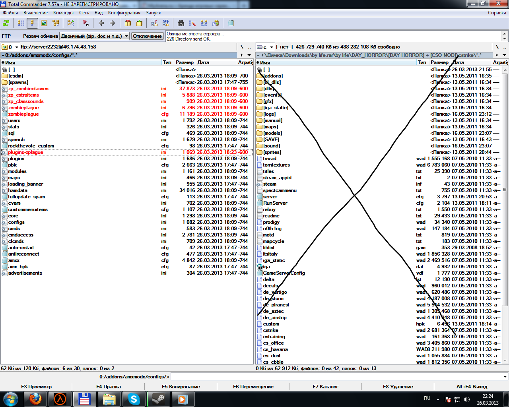Click FTP log window scroll down arrow
The width and height of the screenshot is (509, 407).
[505, 39]
